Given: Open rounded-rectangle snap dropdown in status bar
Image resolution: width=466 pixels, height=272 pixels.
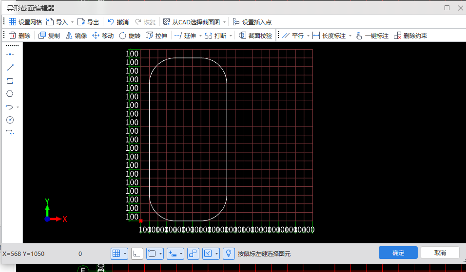Looking at the screenshot, I should [x=160, y=254].
